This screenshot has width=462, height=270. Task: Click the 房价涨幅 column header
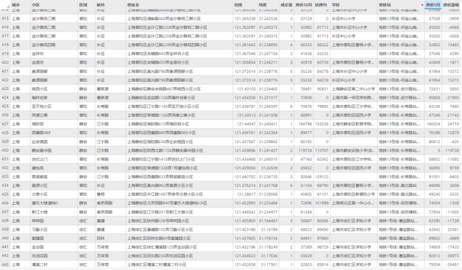coord(451,5)
